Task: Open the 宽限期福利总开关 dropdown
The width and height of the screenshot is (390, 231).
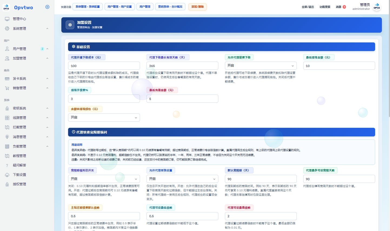Action: tap(104, 179)
